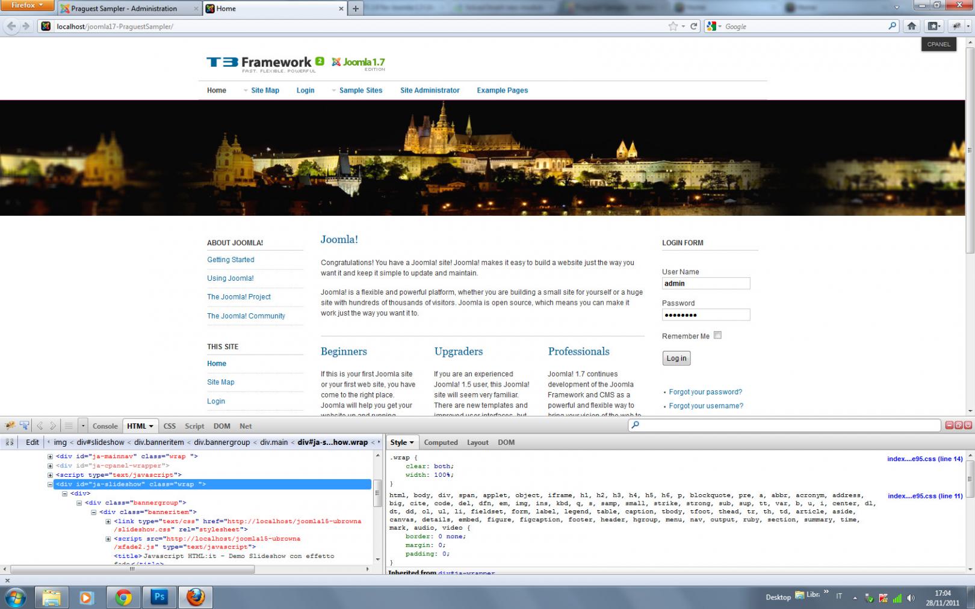Switch to the Firebug Script tab
975x609 pixels.
click(x=194, y=426)
